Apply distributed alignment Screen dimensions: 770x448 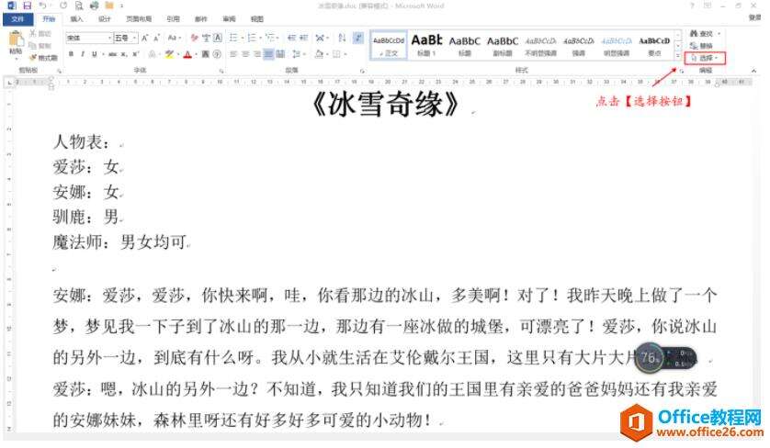coord(280,54)
